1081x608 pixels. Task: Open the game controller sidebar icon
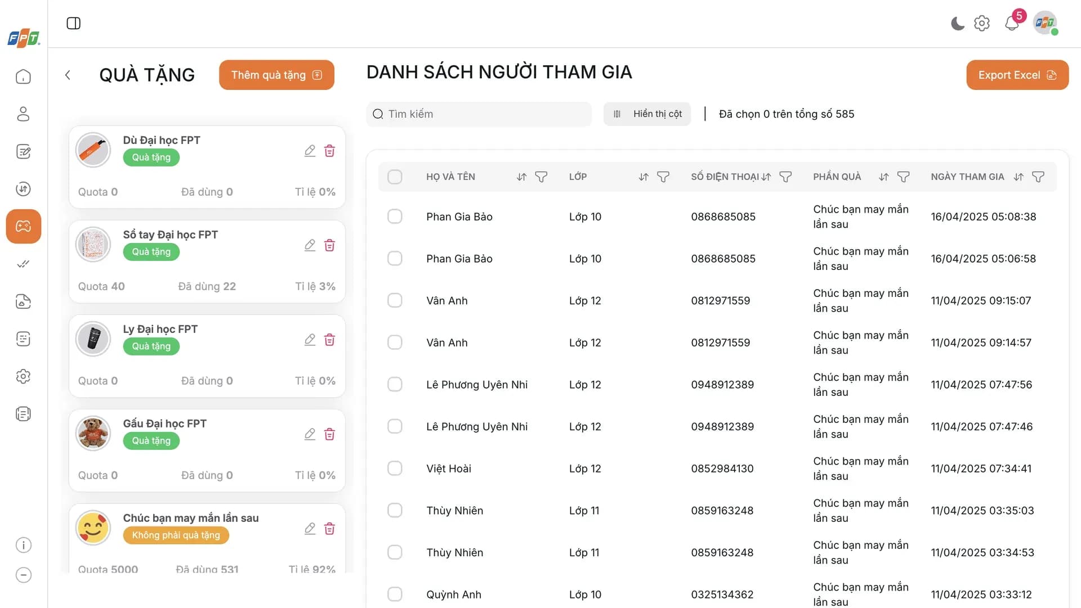point(24,226)
